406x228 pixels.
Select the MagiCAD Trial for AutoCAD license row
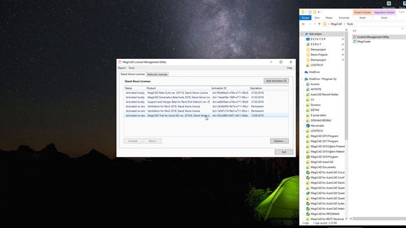tap(206, 115)
